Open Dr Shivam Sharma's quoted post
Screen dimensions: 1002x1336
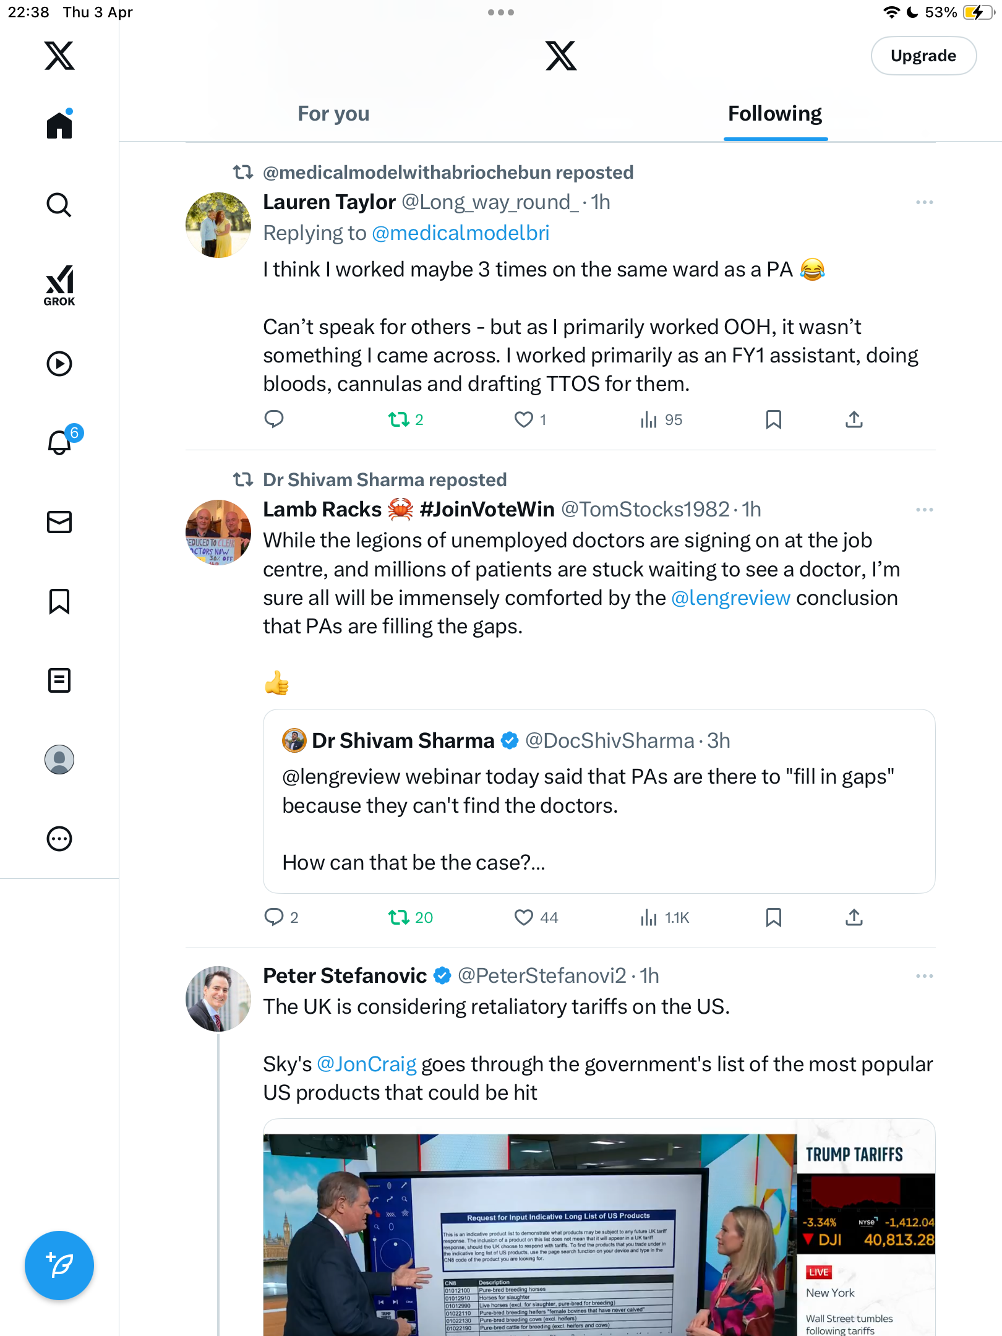coord(599,801)
